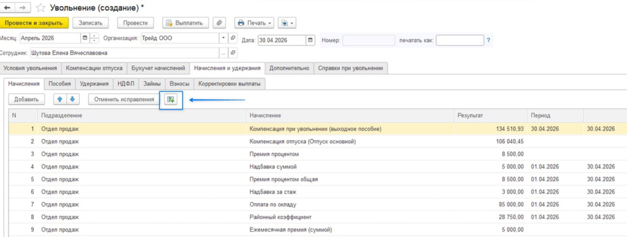Image resolution: width=627 pixels, height=237 pixels.
Task: Open the НДФЛ sub-tab
Action: coord(126,84)
